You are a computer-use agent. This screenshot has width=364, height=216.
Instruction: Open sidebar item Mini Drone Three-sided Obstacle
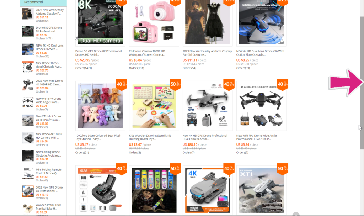pyautogui.click(x=49, y=65)
